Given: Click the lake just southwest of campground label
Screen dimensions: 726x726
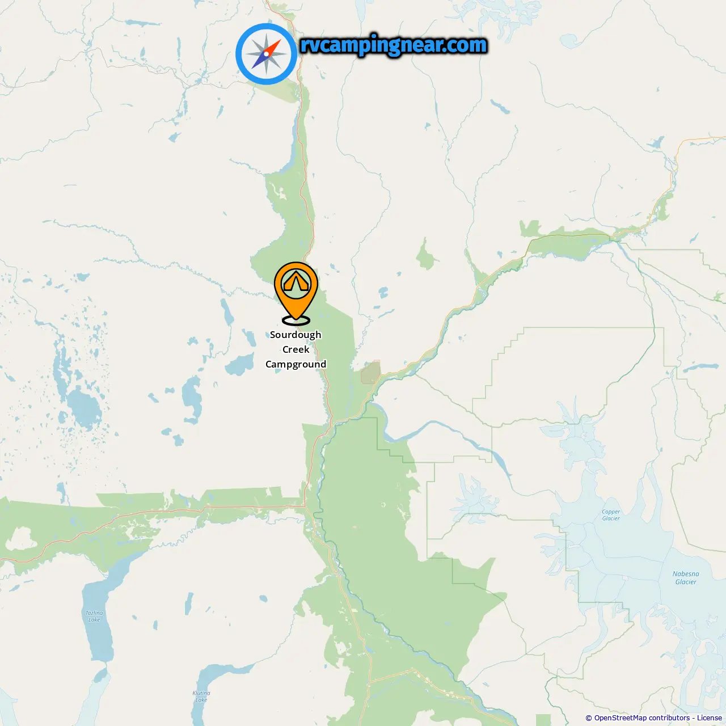Looking at the screenshot, I should pyautogui.click(x=240, y=364).
